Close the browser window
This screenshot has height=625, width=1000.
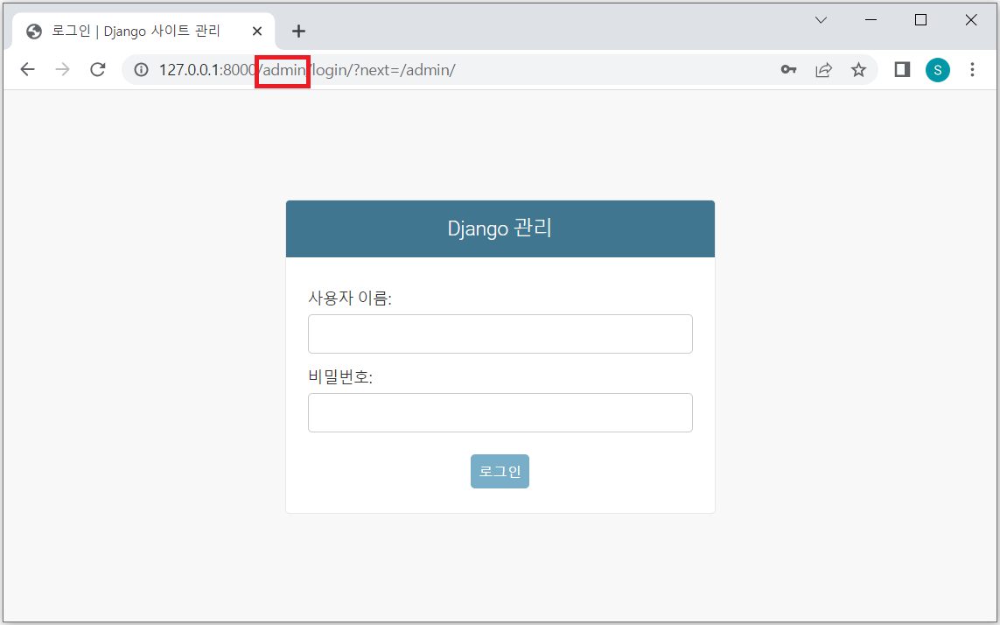tap(971, 20)
